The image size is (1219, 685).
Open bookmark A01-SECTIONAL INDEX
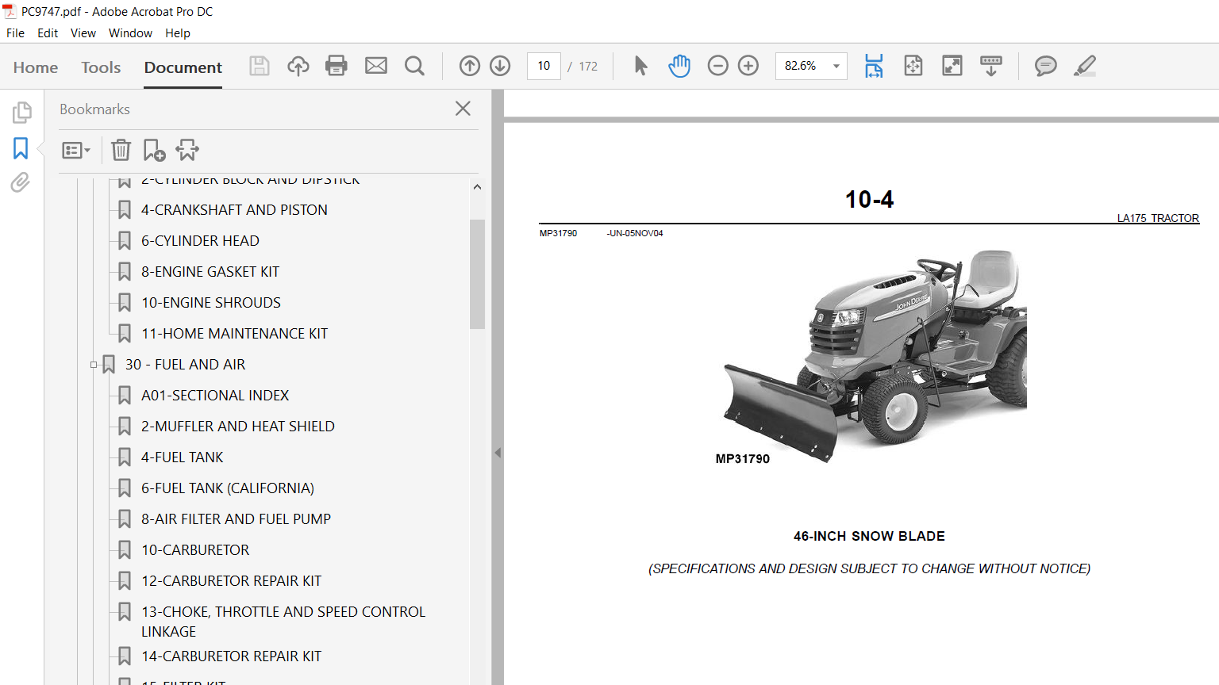pyautogui.click(x=215, y=396)
